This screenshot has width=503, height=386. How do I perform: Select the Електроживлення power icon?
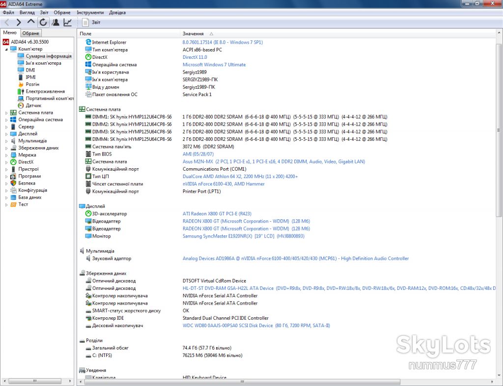21,91
